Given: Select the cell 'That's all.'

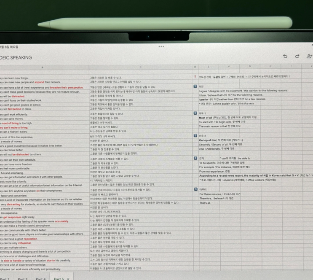Looking at the screenshot, I should tap(205, 203).
